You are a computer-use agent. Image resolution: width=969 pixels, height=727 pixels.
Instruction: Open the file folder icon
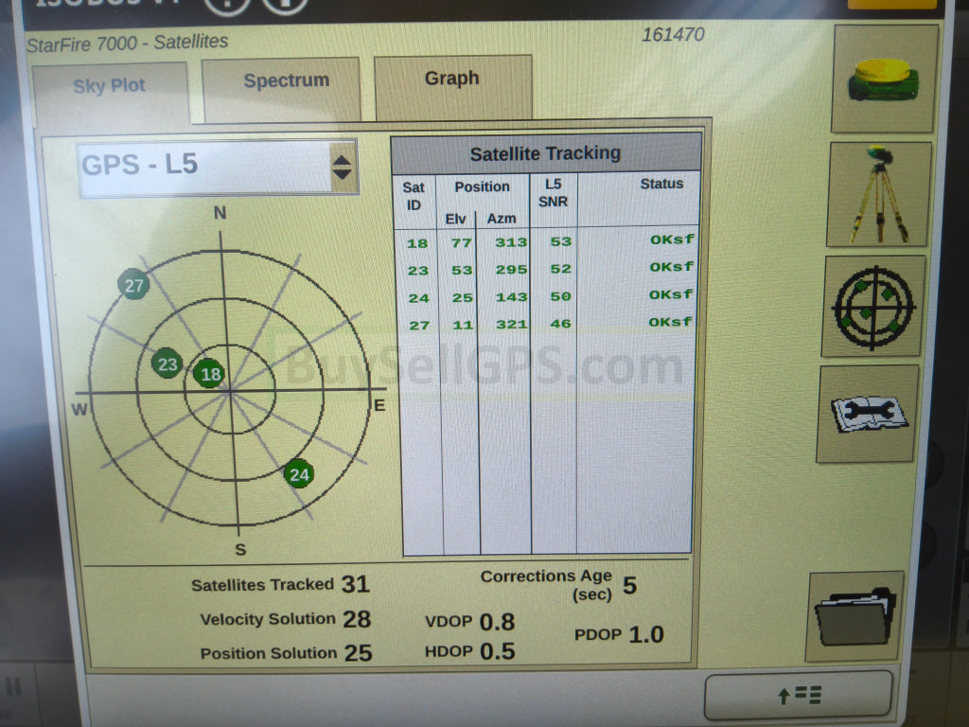point(855,616)
